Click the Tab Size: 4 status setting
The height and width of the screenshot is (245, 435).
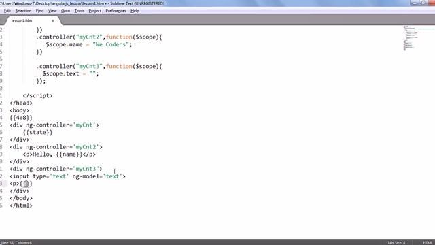(x=396, y=243)
